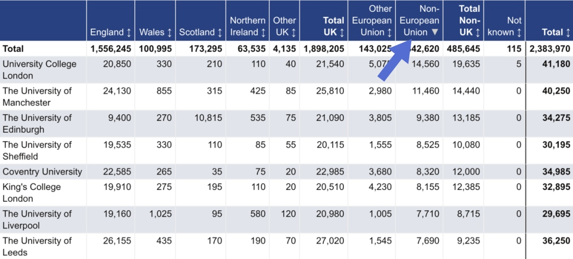The width and height of the screenshot is (573, 259).
Task: Click Edinburgh Scotland cell 10,815
Action: click(208, 118)
